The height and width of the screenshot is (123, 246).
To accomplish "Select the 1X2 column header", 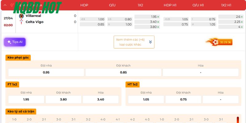I will tap(140, 5).
